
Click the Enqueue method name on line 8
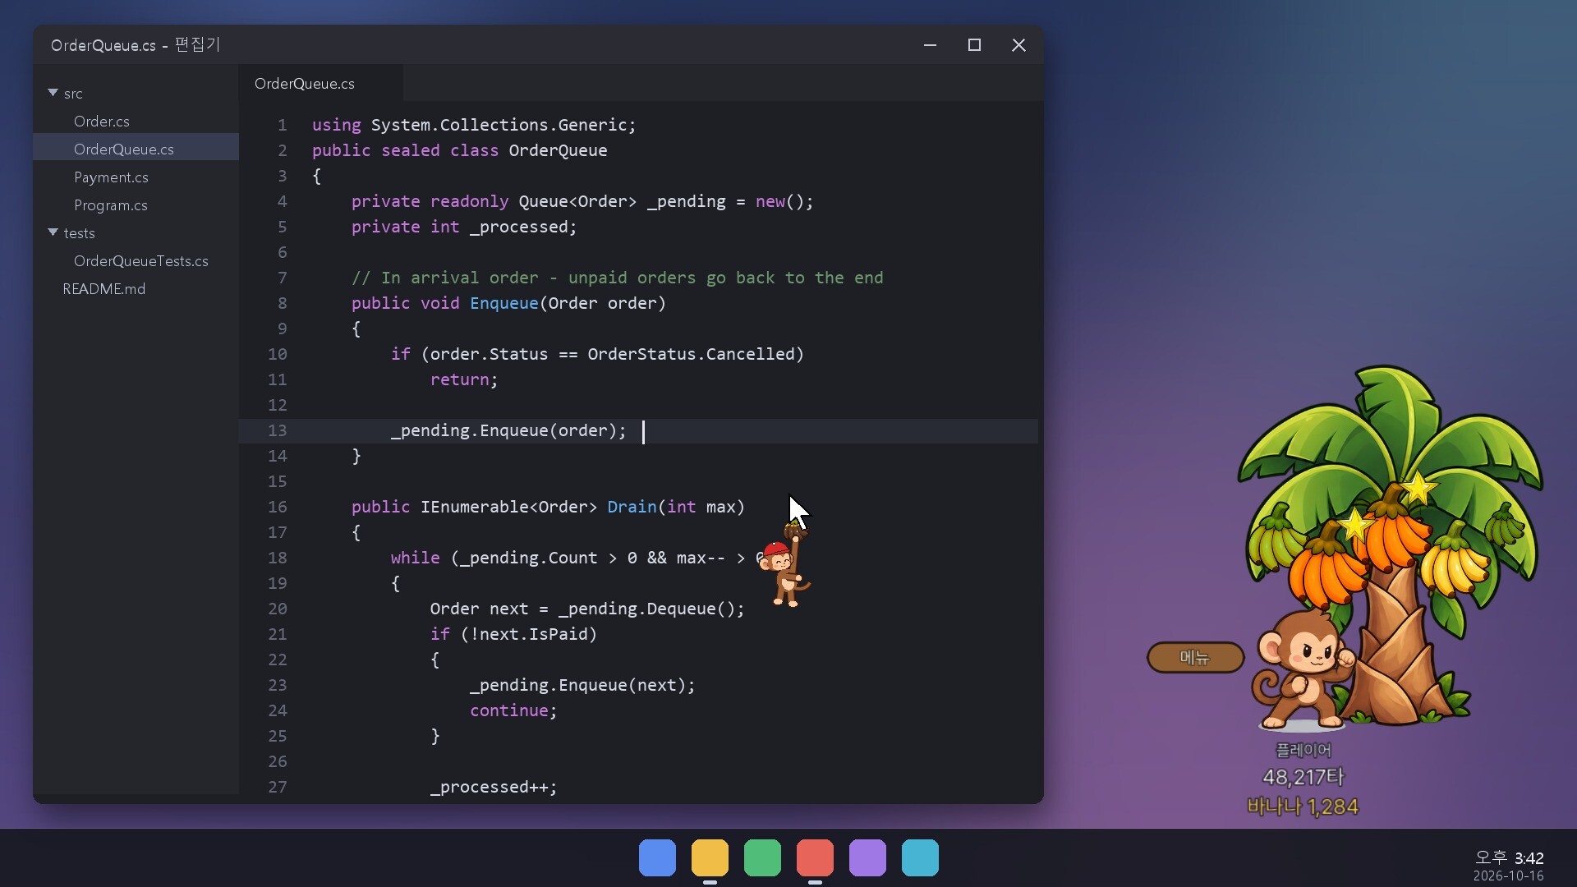coord(503,303)
